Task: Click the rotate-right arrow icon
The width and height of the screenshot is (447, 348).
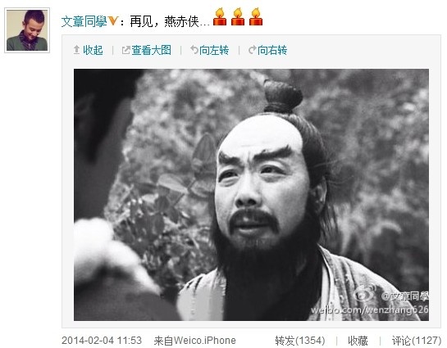Action: pos(253,50)
